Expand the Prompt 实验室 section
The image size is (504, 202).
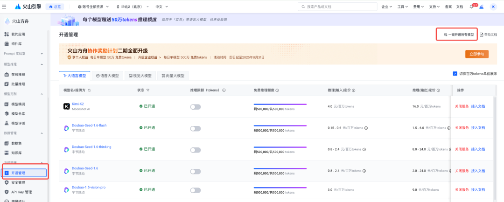click(23, 54)
